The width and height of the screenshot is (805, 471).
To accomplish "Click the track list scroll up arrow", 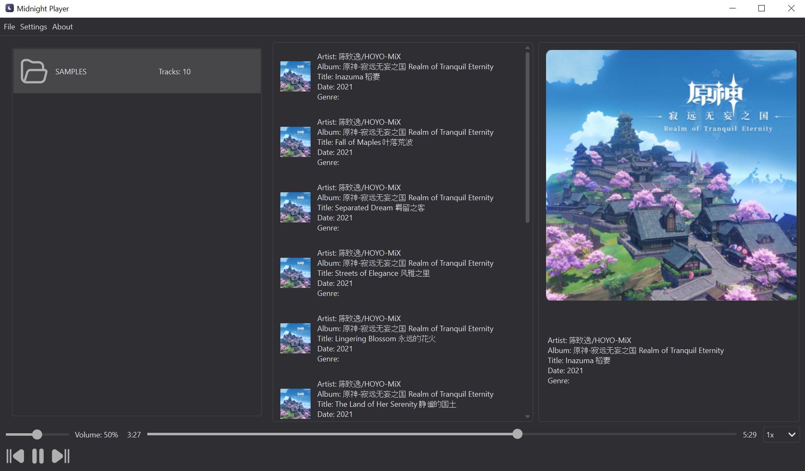I will pos(528,48).
